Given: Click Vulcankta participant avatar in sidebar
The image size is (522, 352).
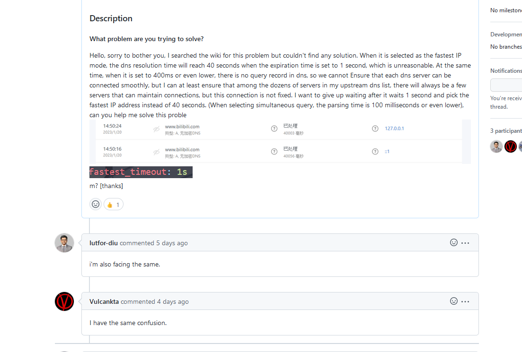Looking at the screenshot, I should tap(510, 146).
